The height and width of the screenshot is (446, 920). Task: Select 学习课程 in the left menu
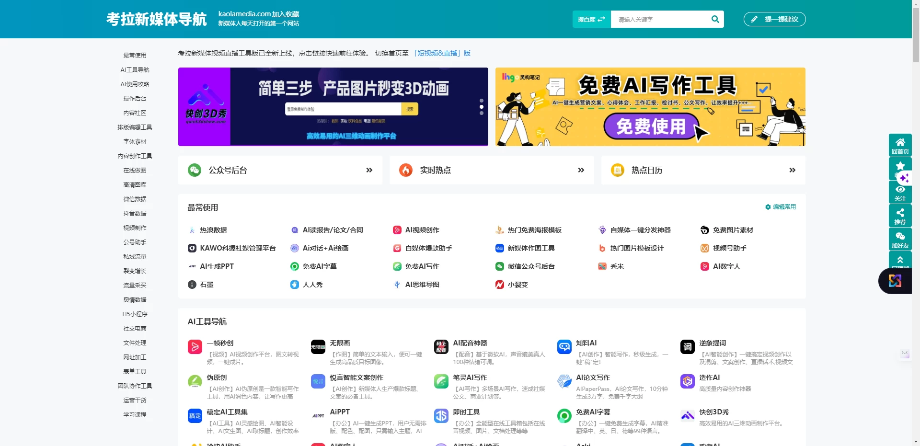coord(135,414)
